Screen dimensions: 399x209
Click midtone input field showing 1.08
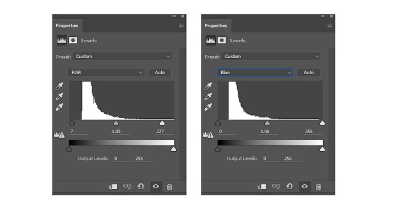(x=269, y=131)
